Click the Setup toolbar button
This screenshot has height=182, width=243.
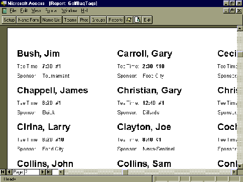9,20
